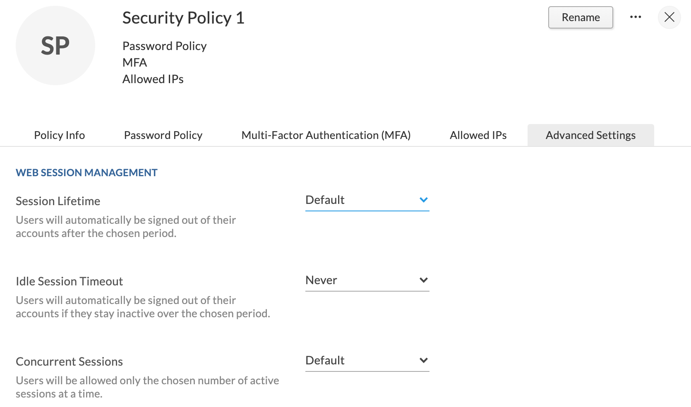Select the Allowed IPs tab
691x407 pixels.
coord(478,135)
